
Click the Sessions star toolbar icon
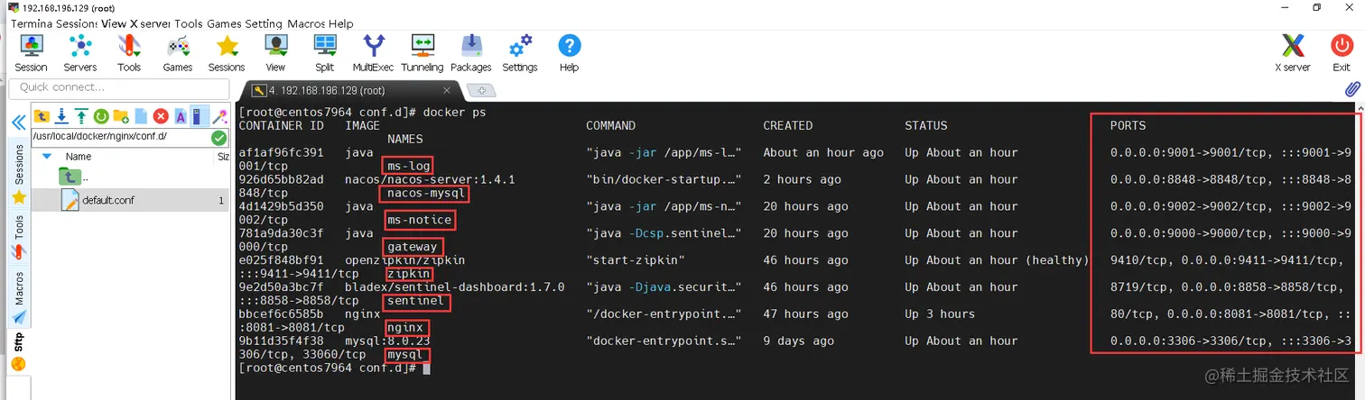pos(227,53)
